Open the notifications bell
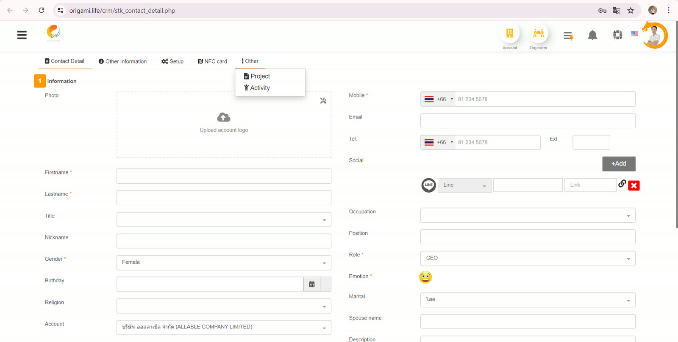 pos(592,35)
